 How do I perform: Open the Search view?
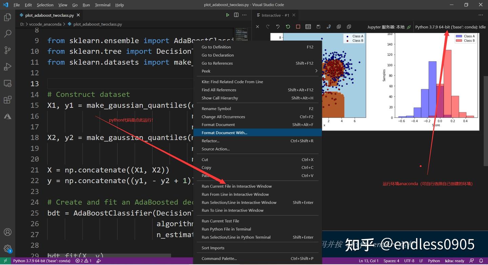point(8,33)
